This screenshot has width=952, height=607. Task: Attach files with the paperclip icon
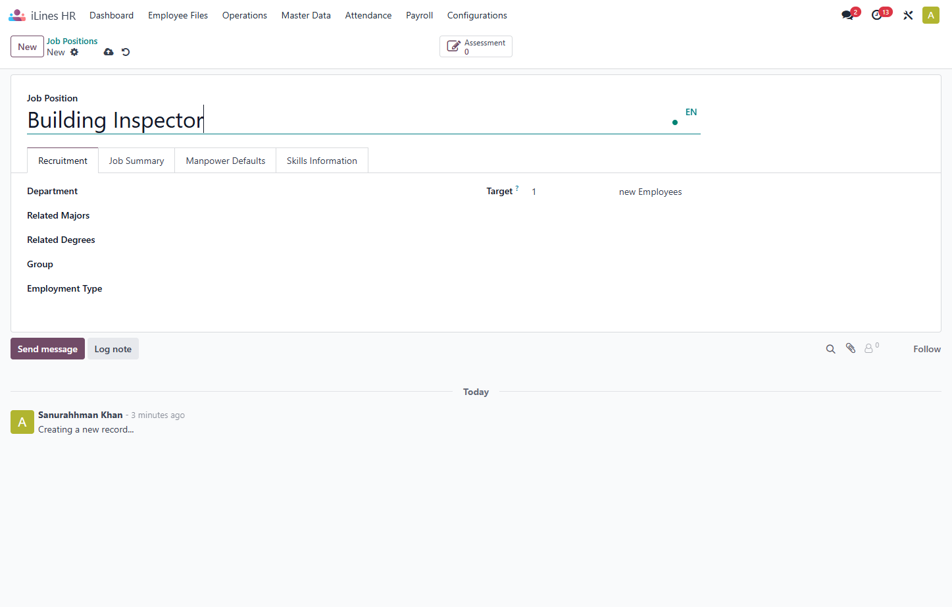tap(851, 348)
